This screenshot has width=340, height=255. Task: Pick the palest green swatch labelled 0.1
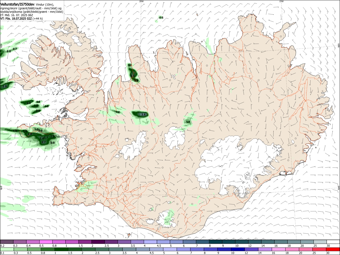pos(7,249)
